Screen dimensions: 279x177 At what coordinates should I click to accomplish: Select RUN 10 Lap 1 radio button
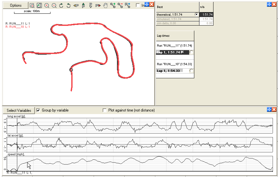coord(191,71)
